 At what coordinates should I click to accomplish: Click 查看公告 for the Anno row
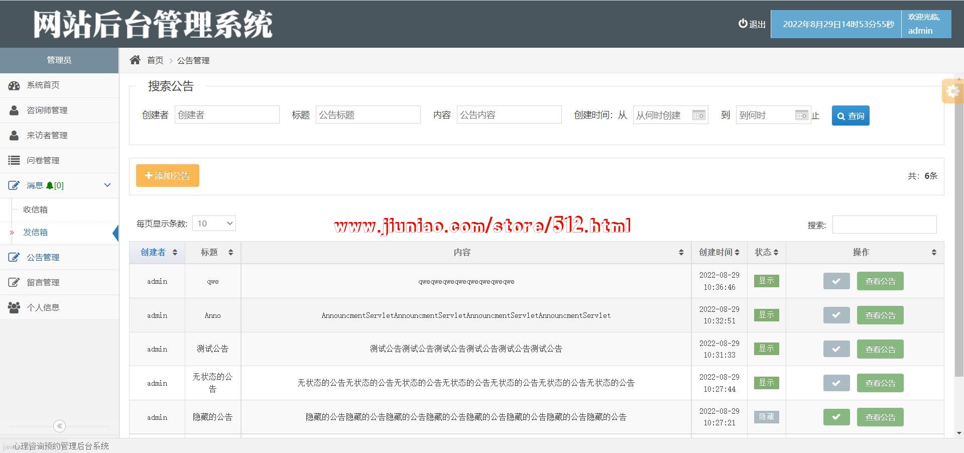tap(880, 315)
